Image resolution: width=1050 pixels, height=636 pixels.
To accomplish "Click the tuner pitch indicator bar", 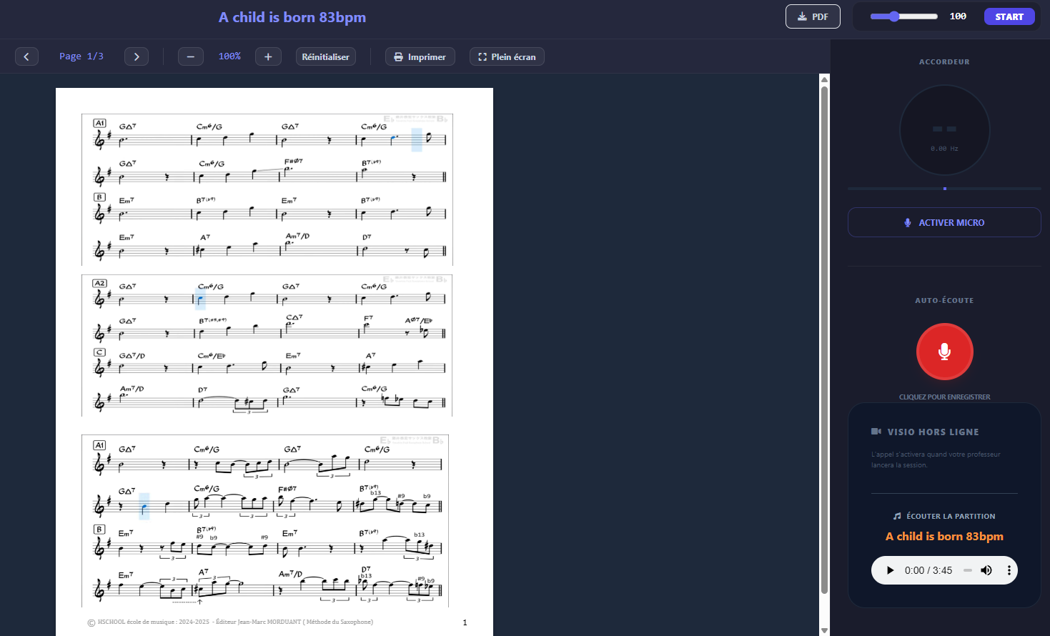I will pyautogui.click(x=944, y=189).
